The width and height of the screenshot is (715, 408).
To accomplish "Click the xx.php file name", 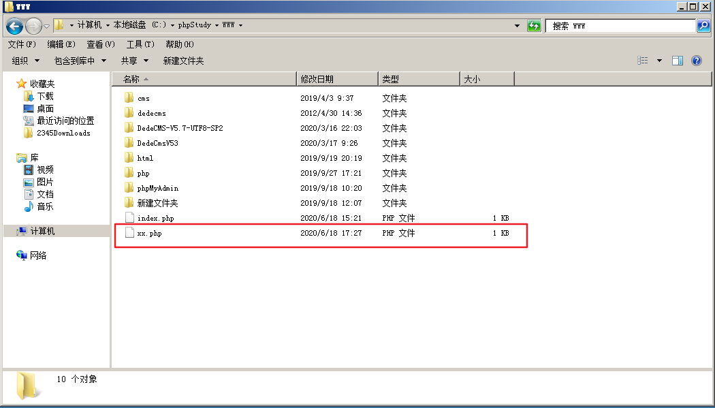I will click(x=150, y=234).
